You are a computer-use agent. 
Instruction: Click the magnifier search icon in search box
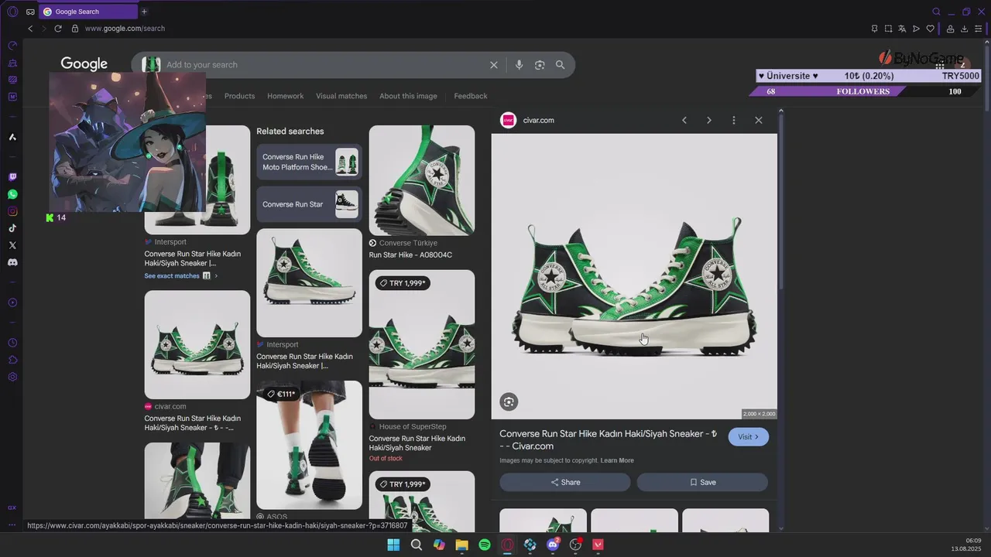coord(560,65)
